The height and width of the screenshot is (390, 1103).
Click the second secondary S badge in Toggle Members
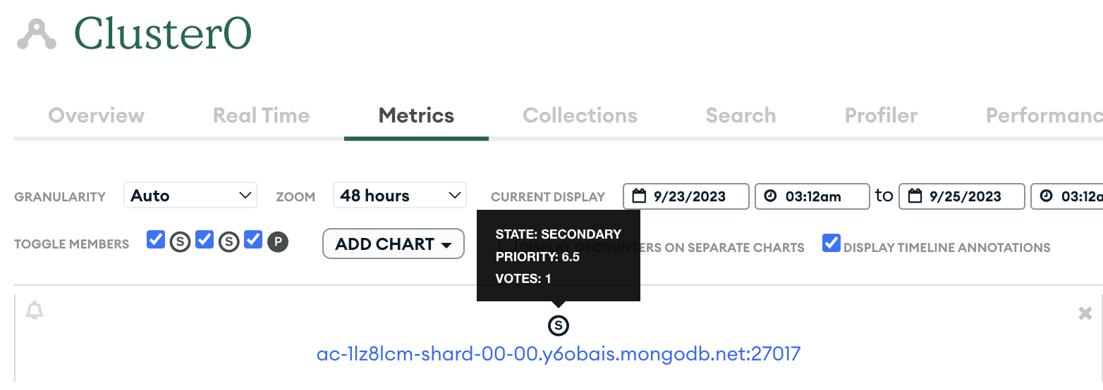point(228,242)
